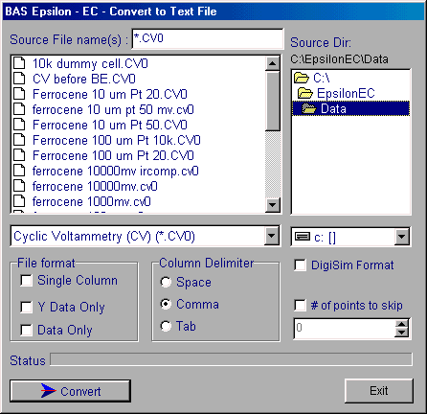Select Comma column delimiter
Screen dimensions: 427x414
tap(166, 304)
